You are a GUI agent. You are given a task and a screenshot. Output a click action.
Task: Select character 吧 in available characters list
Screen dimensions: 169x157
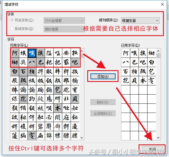[x=75, y=62]
